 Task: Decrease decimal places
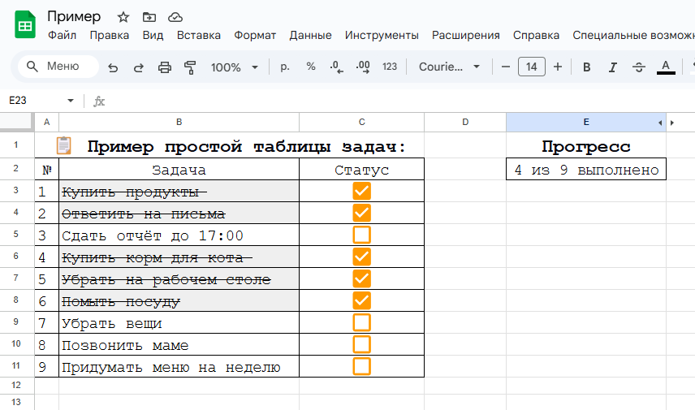click(x=336, y=67)
